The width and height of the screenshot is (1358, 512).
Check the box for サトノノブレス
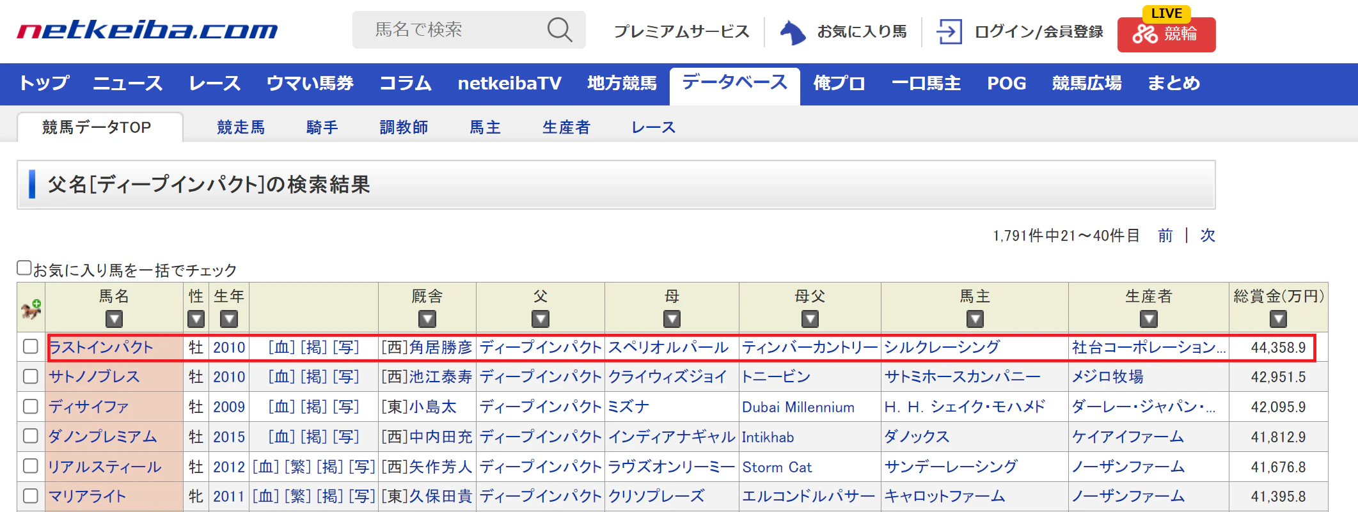(x=31, y=376)
